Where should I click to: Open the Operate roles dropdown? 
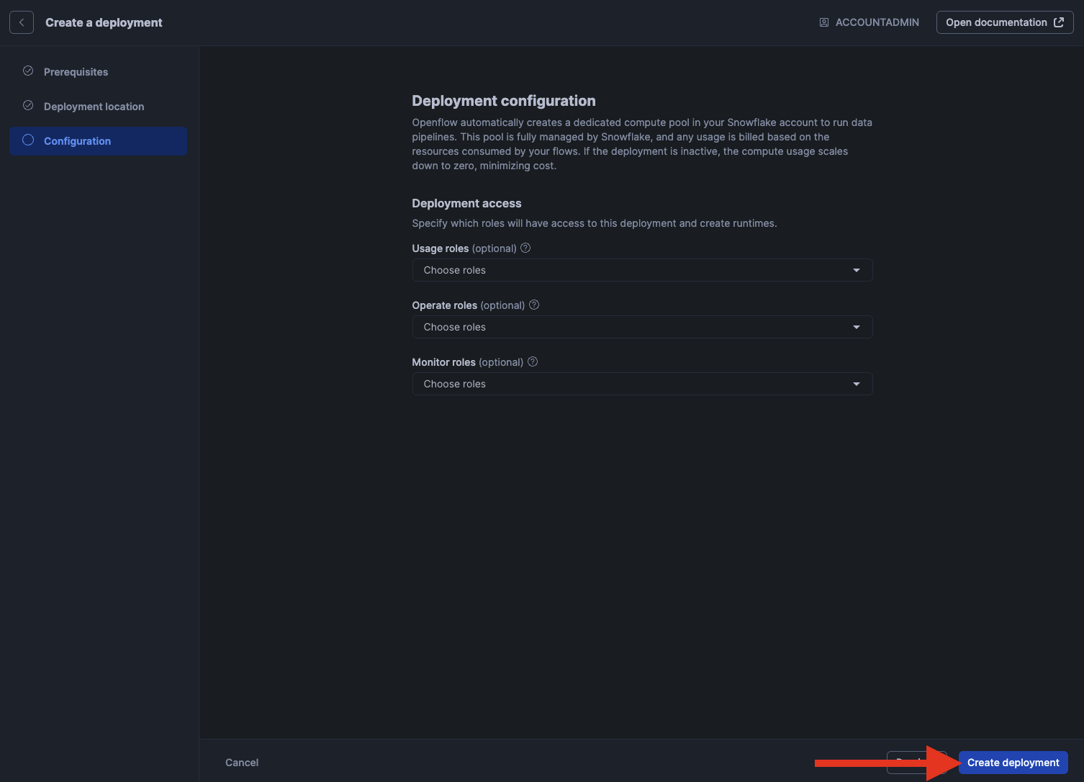[641, 327]
